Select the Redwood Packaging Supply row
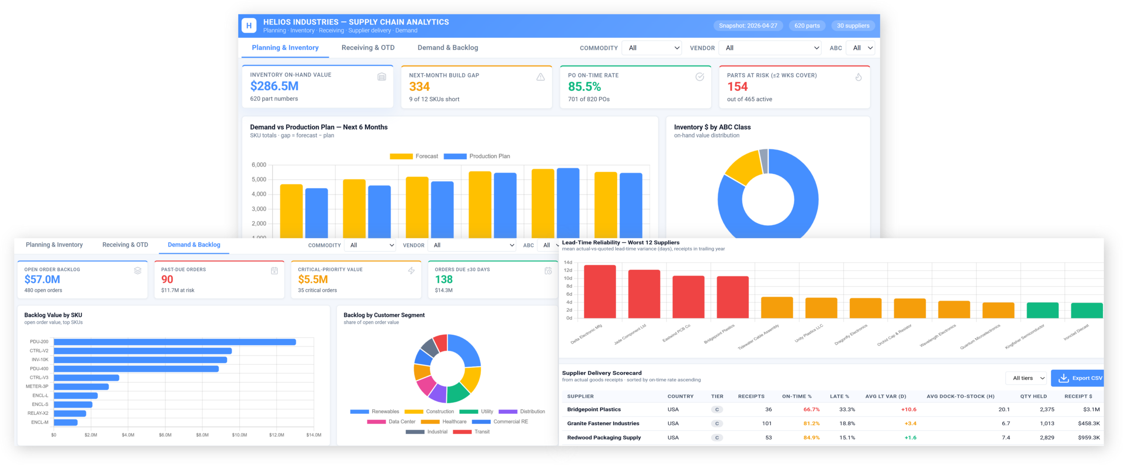 (x=833, y=437)
